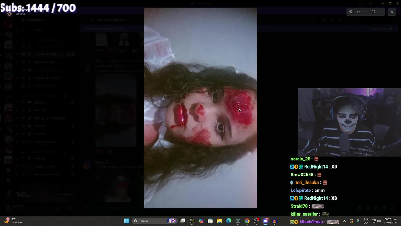This screenshot has width=401, height=226.
Task: Open the three-dots more options menu
Action: [381, 12]
